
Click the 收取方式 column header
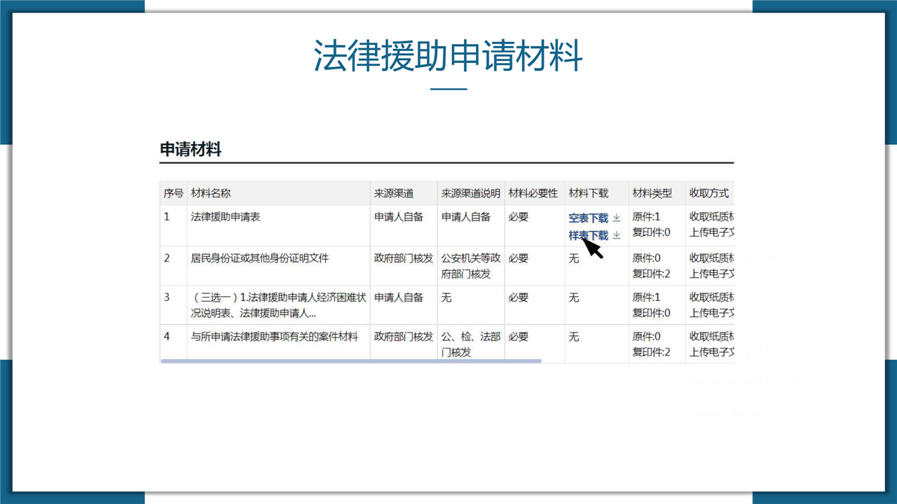(x=708, y=193)
